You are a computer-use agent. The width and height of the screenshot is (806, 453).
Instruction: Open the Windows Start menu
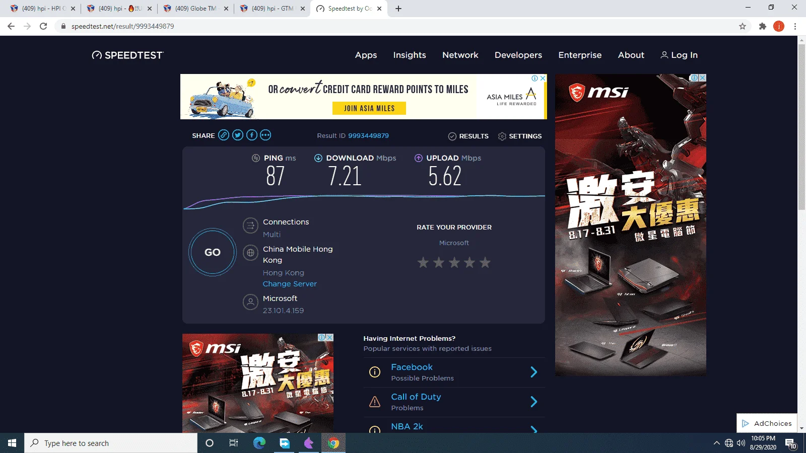[12, 443]
